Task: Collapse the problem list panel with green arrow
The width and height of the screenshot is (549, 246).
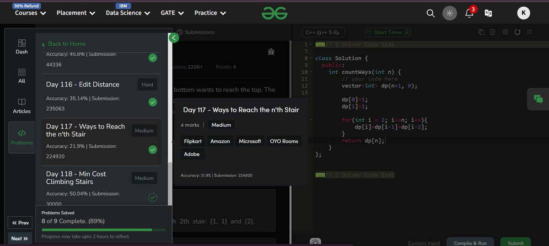Action: coord(173,38)
